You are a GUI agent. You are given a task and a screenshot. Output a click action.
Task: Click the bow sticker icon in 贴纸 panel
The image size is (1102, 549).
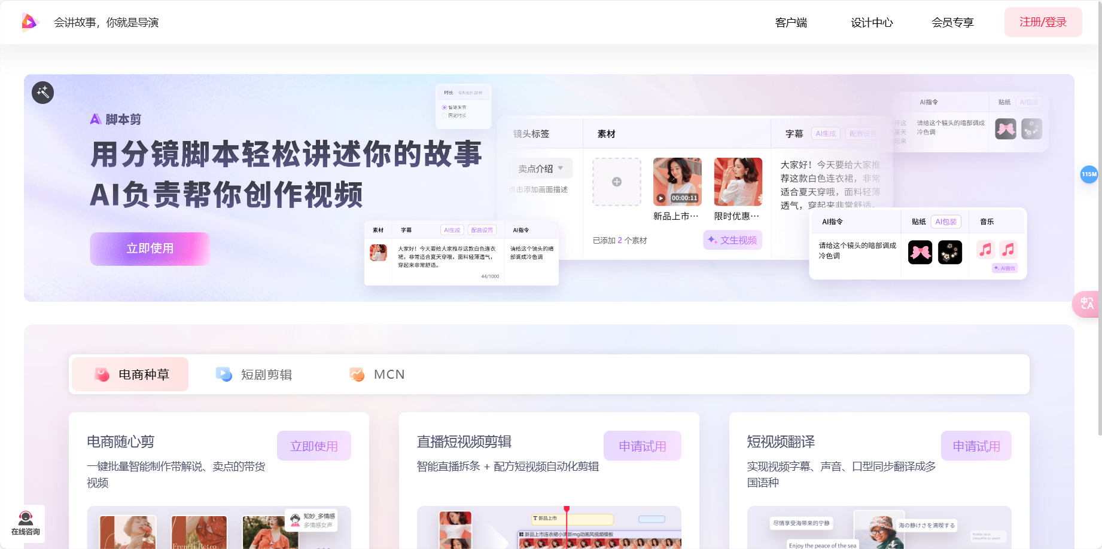tap(920, 252)
